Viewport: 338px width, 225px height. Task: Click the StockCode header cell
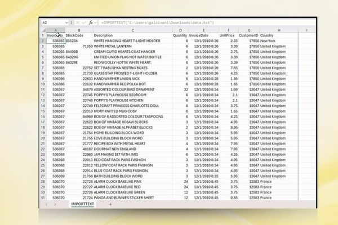pos(79,35)
